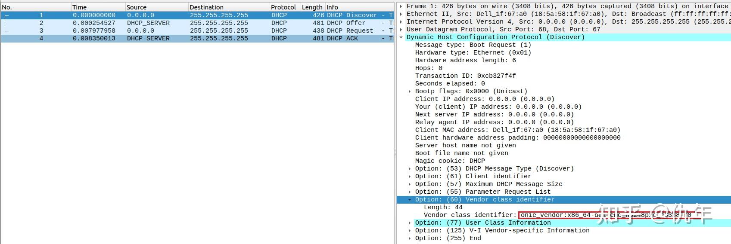Collapse Option 60 Vendor class identifier
Viewport: 731px width, 244px height.
[x=410, y=200]
